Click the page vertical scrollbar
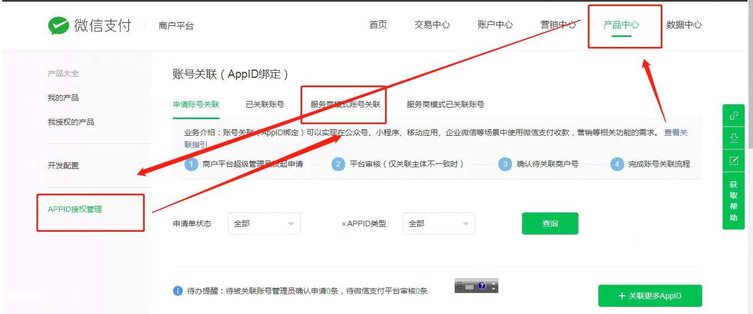Screen dimensions: 753x314 click(x=750, y=74)
